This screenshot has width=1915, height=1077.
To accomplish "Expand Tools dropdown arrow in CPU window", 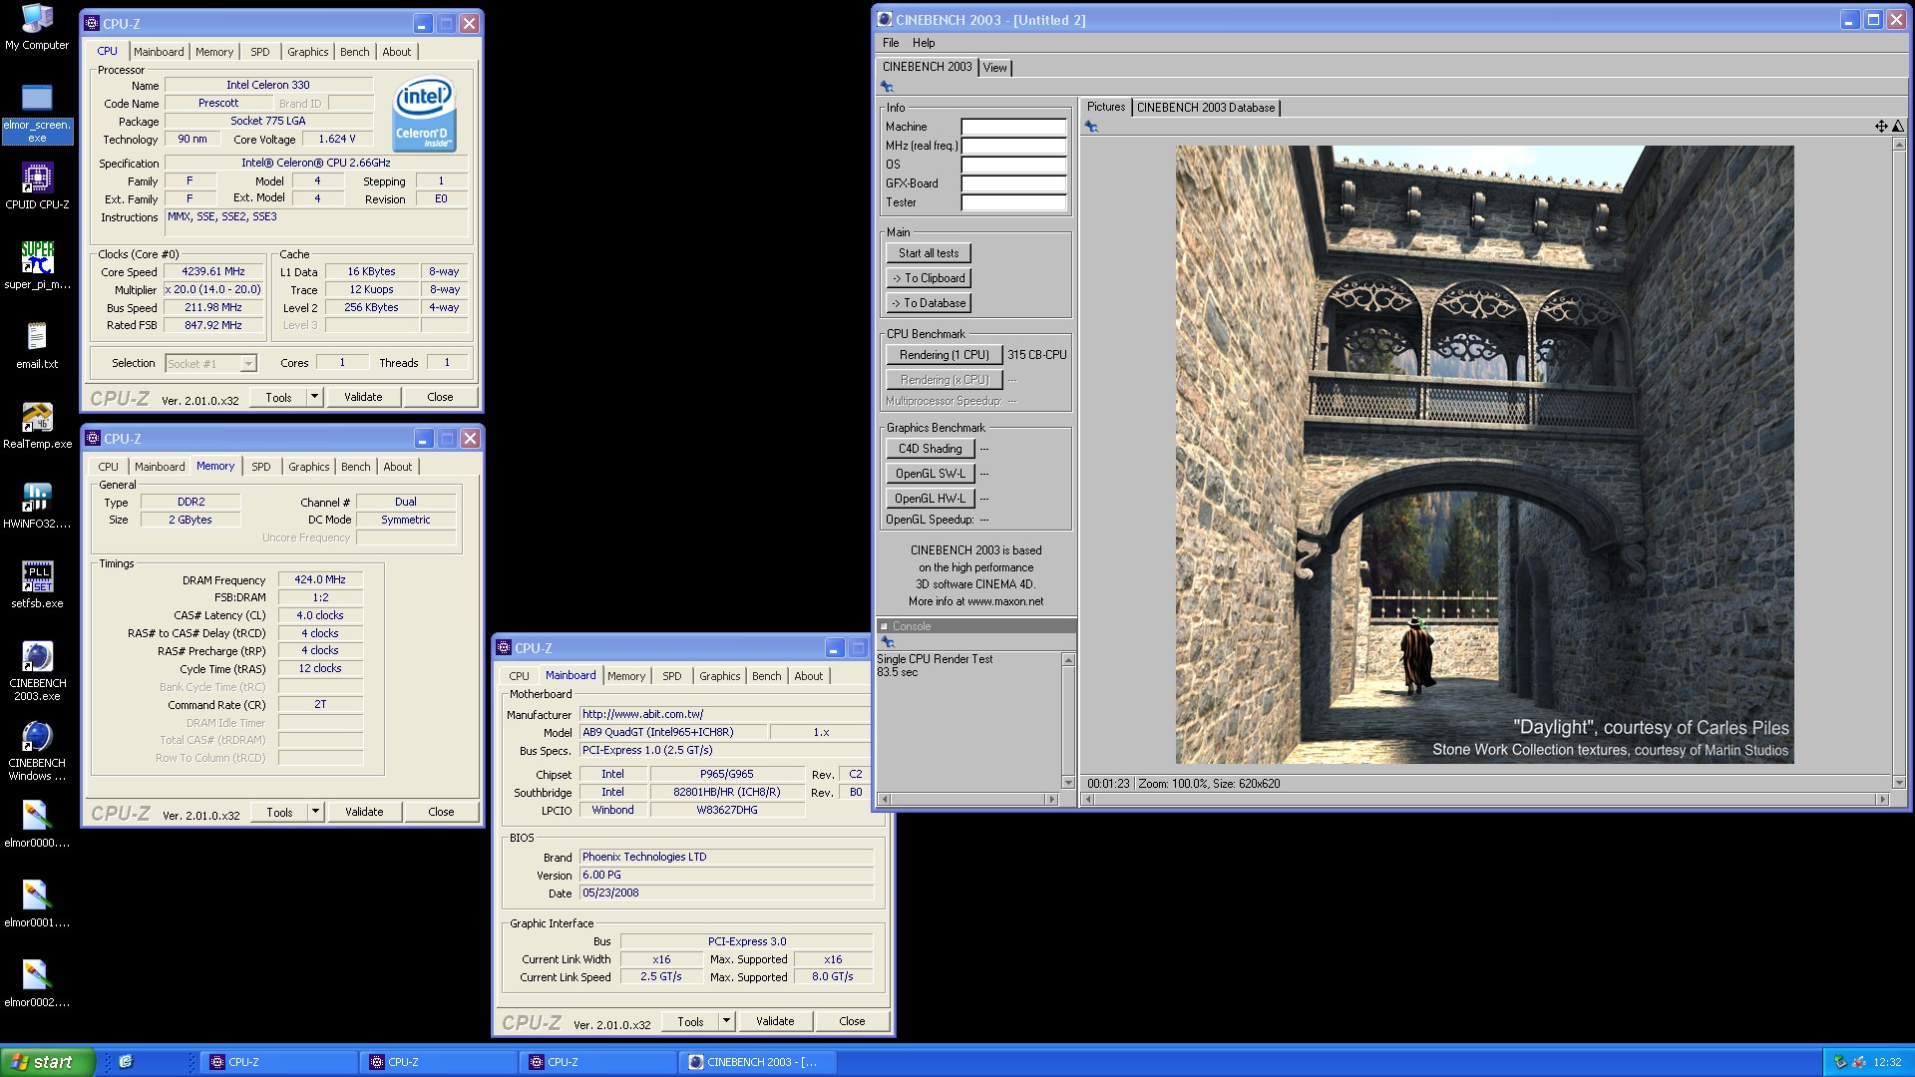I will 314,397.
